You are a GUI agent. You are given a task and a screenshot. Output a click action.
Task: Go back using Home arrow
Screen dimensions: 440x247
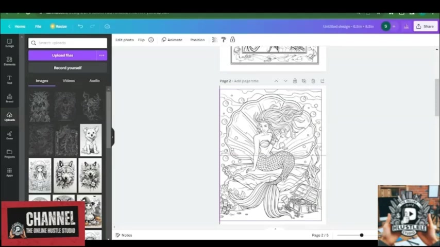9,26
